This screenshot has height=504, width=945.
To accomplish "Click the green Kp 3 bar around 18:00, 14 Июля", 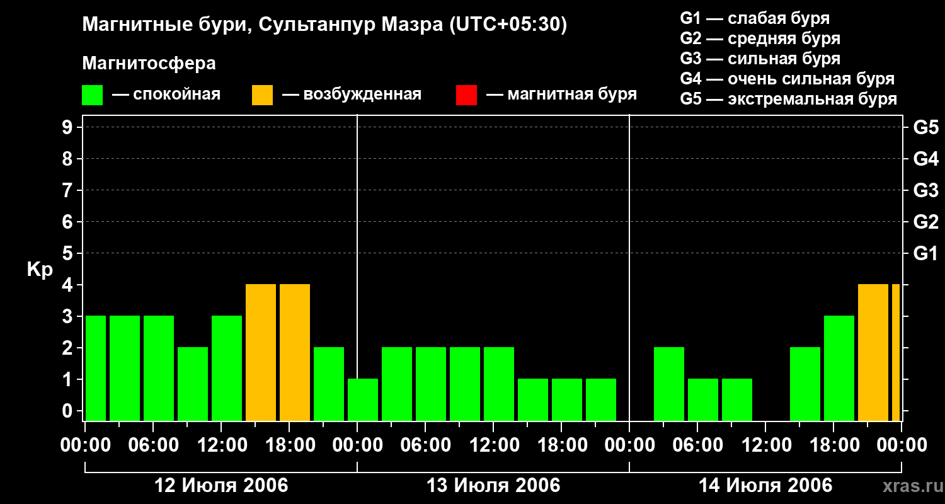I will tap(839, 368).
